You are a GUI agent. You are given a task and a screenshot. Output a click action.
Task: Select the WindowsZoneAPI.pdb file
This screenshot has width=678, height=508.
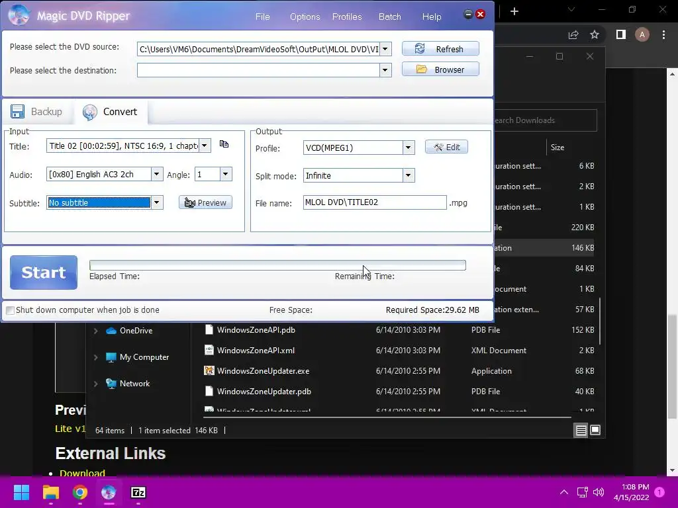tap(256, 329)
